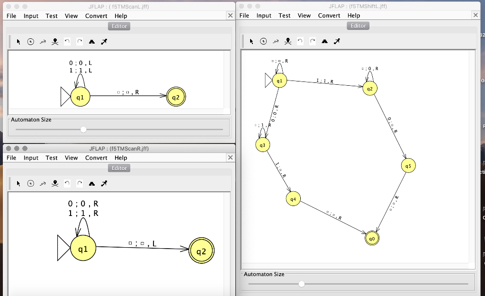
Task: Select final state q2 in f5TMScanR diagram
Action: pyautogui.click(x=201, y=251)
